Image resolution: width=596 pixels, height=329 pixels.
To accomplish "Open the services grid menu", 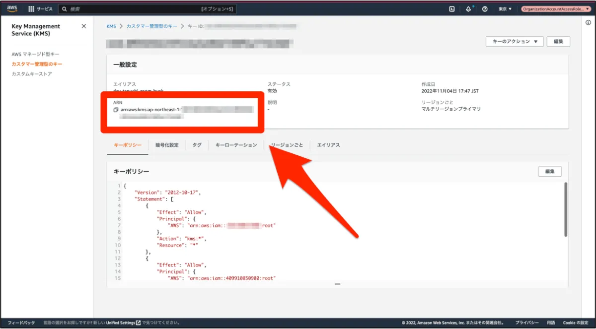I will (x=31, y=9).
